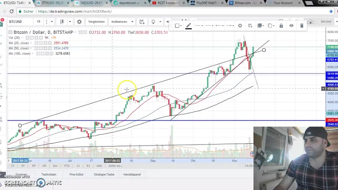Expand the ideas lightbulb dropdown arrow
338x190 pixels.
(160, 21)
